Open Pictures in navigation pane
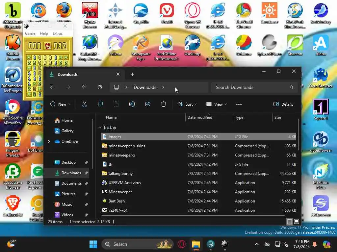 (x=68, y=194)
